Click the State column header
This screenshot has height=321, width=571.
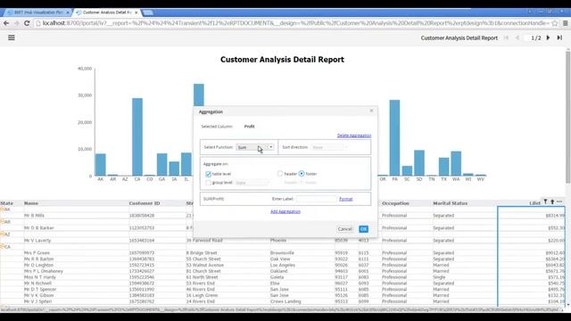pos(6,203)
